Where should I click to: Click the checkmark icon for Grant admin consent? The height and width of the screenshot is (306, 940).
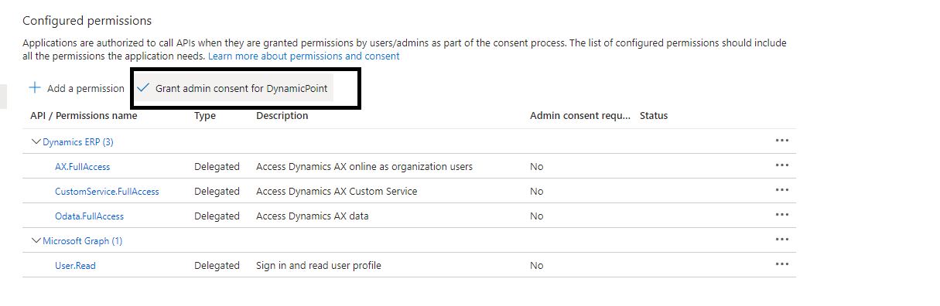pos(143,88)
